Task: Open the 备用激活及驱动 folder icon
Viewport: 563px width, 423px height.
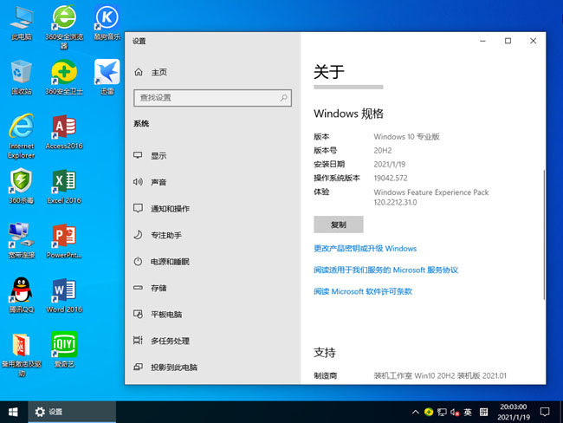Action: click(x=22, y=355)
